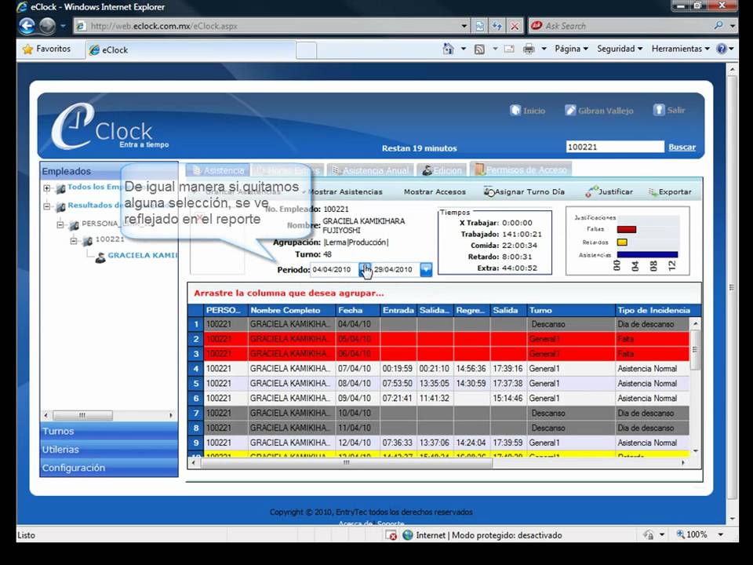Click the blue Asistencias bar in chart
Image resolution: width=753 pixels, height=565 pixels.
point(647,254)
